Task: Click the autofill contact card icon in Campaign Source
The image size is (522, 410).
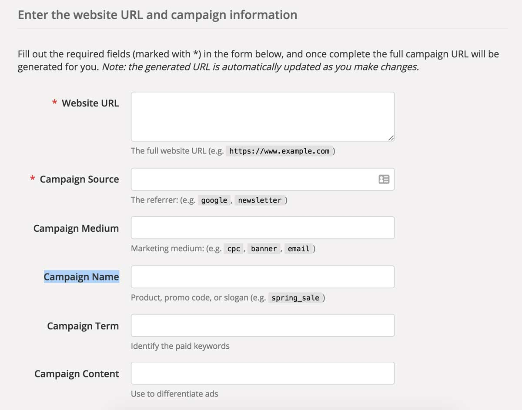Action: point(384,179)
